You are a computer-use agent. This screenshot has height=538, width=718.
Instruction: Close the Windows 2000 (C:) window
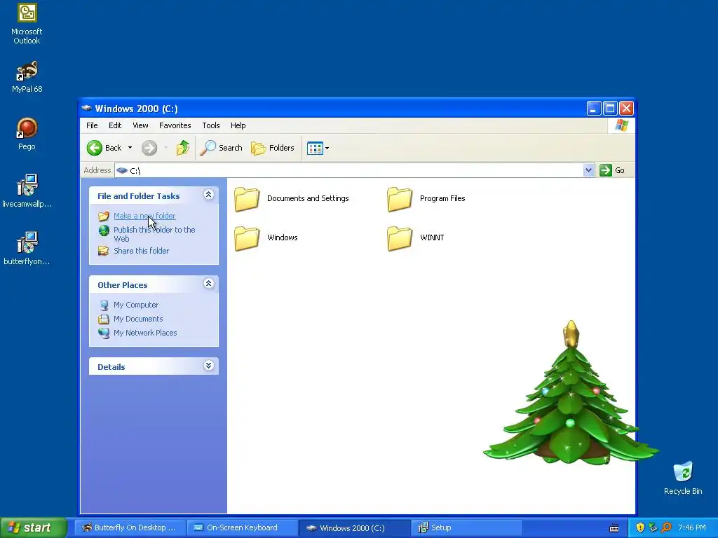[x=626, y=109]
